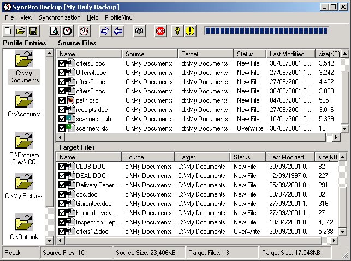Screen dimensions: 351x261
Task: Toggle the path.psp checkbox
Action: click(x=62, y=100)
